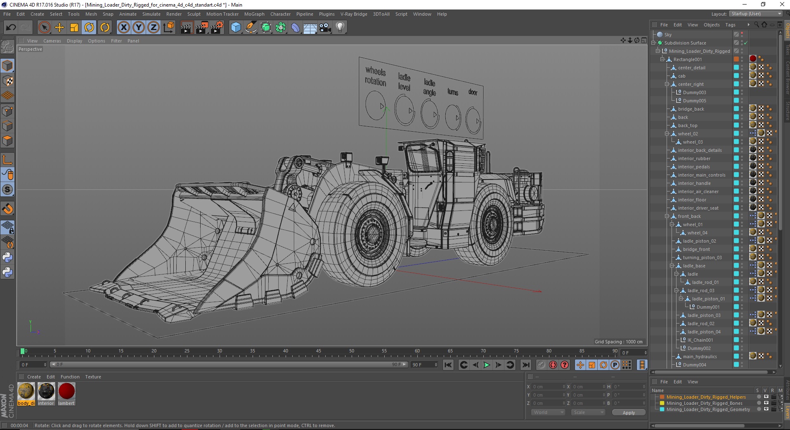The image size is (790, 430).
Task: Open Scale coordinate mode dropdown
Action: (x=588, y=412)
